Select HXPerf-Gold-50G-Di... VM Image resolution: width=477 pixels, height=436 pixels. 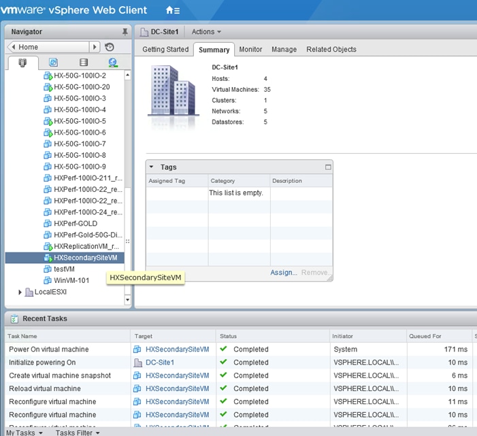(x=88, y=235)
